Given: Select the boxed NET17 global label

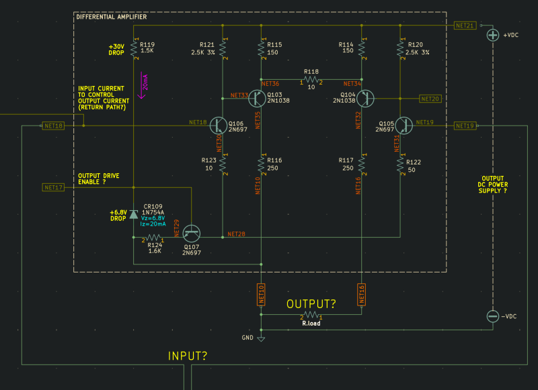Looking at the screenshot, I should [53, 187].
